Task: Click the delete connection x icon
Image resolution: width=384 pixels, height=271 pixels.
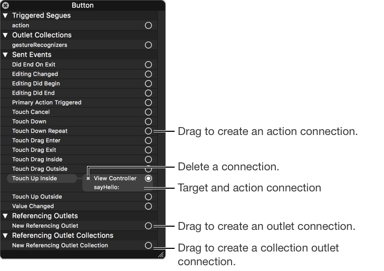Action: pos(88,178)
